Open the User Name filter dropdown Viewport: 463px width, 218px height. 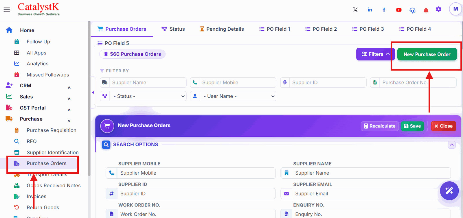point(233,96)
